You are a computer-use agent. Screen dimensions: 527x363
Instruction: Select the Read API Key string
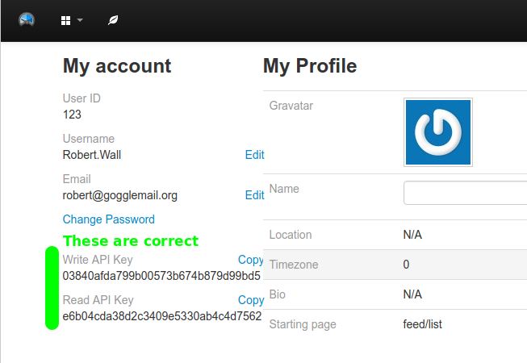(162, 316)
